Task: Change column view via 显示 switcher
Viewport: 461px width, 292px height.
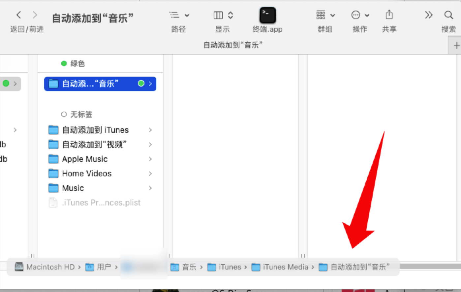Action: coord(223,15)
